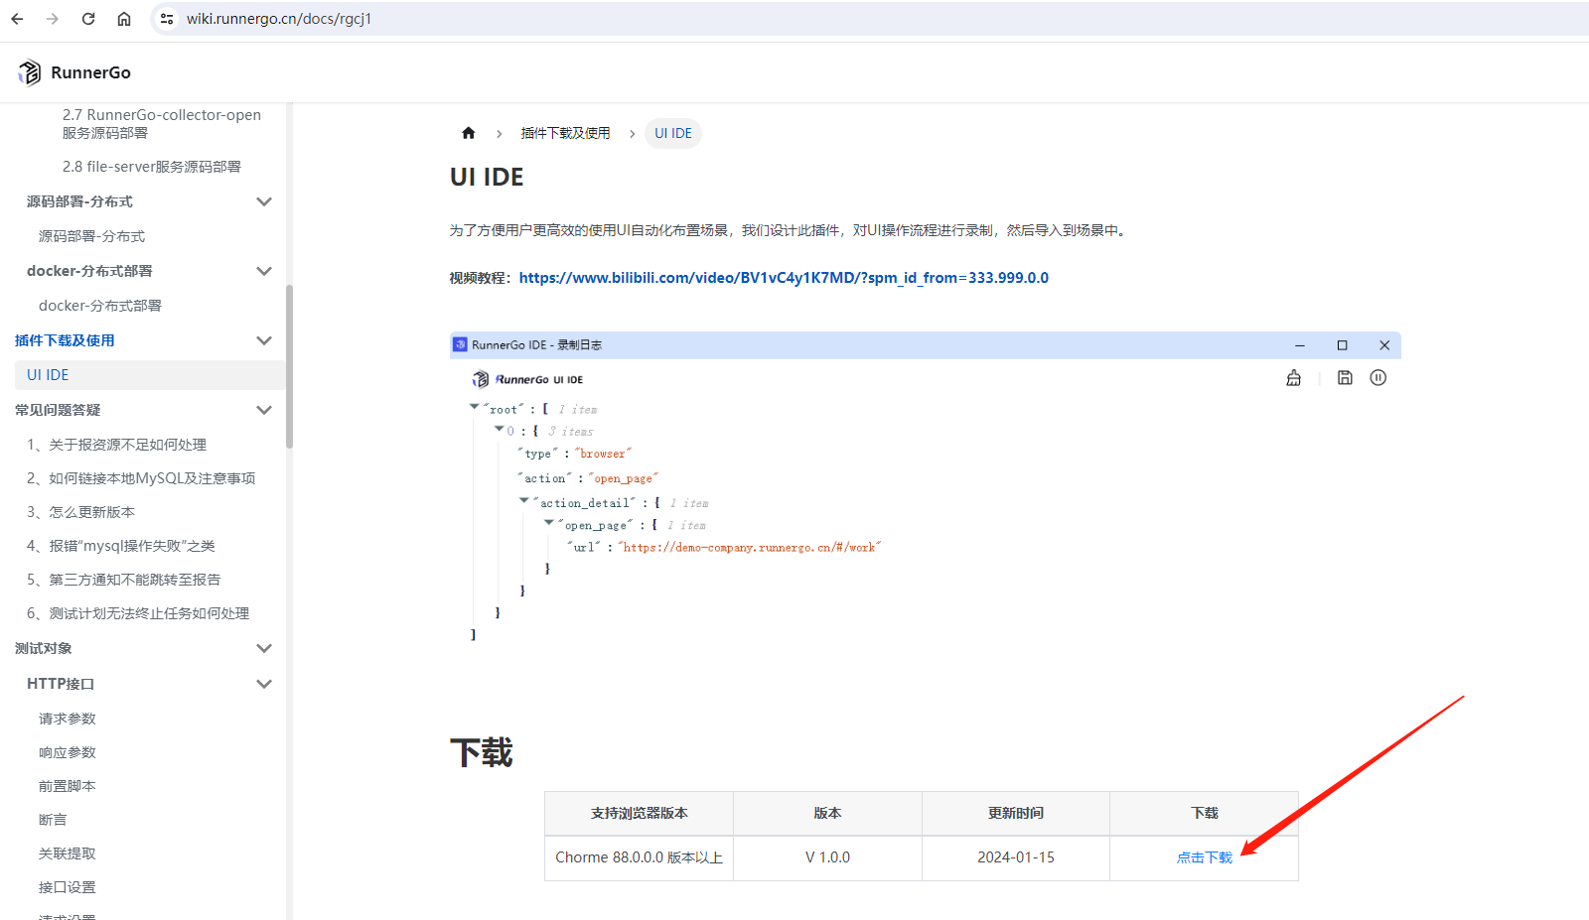
Task: Click the V 1.0.0 version cell
Action: pyautogui.click(x=827, y=857)
